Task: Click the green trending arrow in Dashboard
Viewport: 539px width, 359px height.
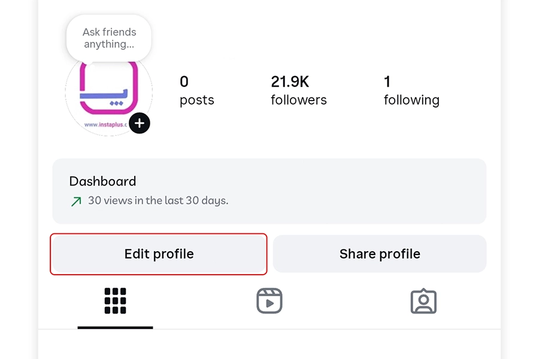Action: (76, 202)
